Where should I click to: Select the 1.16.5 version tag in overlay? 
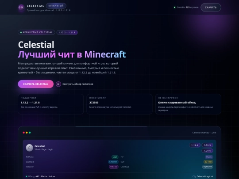[207, 145]
